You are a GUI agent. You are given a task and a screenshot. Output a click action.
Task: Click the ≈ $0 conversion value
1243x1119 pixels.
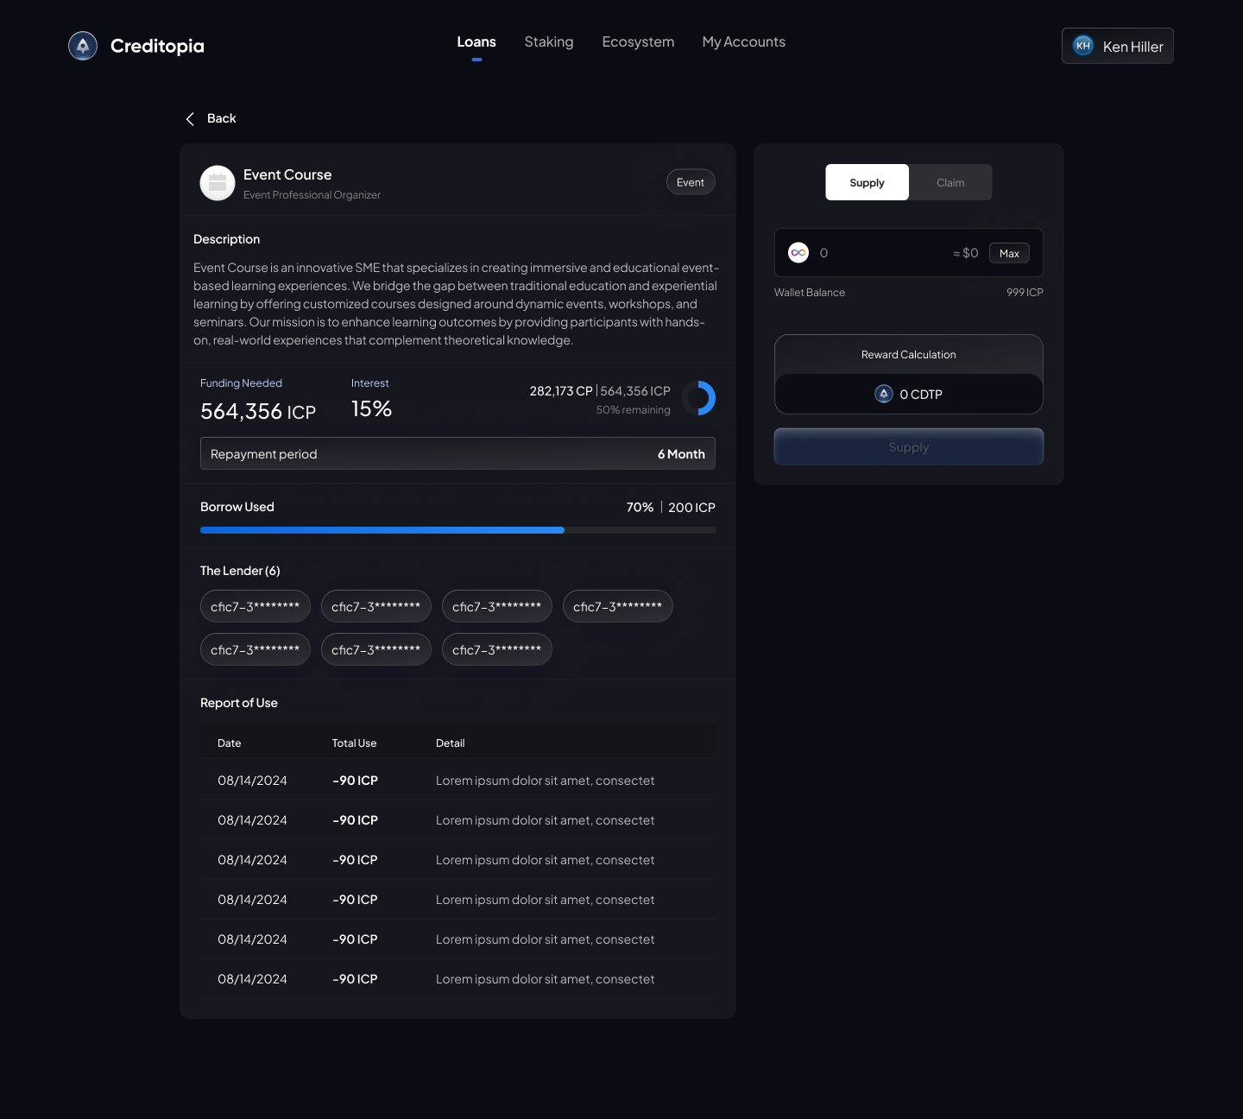[966, 253]
